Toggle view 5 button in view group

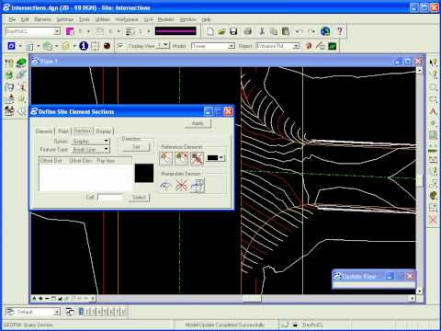[x=106, y=312]
